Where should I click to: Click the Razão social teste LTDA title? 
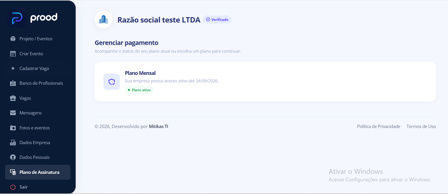(x=159, y=20)
